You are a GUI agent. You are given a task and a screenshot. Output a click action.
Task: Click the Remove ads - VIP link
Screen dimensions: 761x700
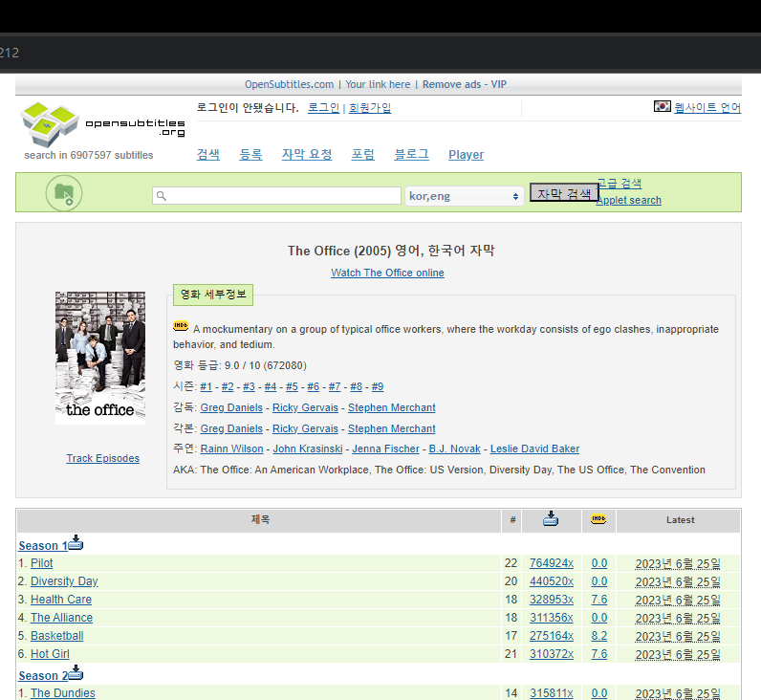[x=465, y=84]
